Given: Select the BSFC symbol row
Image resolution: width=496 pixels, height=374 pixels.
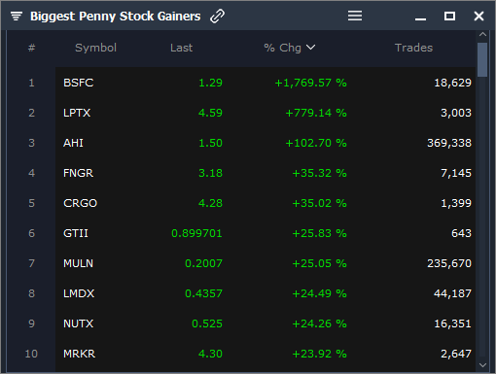Looking at the screenshot, I should pos(266,83).
